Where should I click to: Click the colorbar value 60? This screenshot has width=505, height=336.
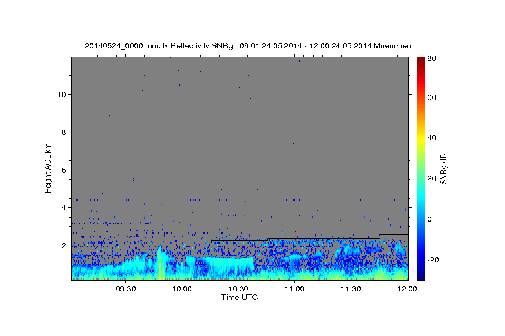[432, 97]
